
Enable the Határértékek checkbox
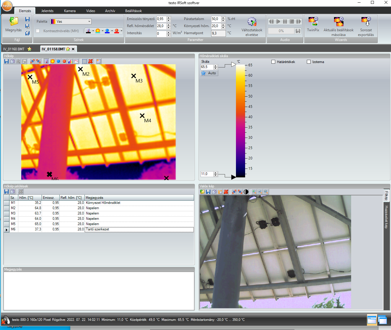pyautogui.click(x=273, y=62)
